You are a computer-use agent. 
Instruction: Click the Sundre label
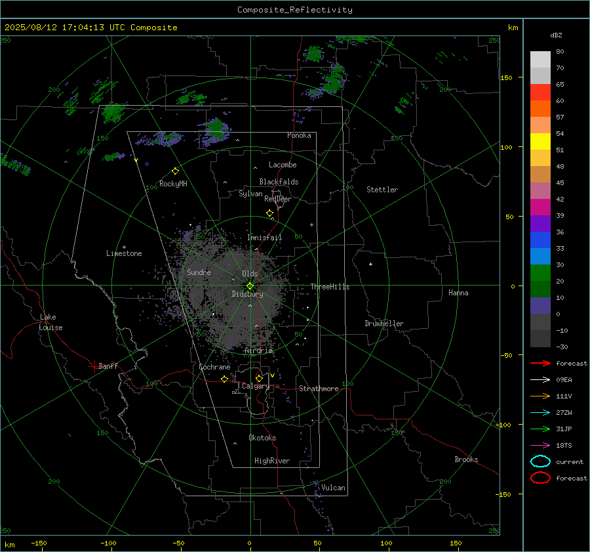[x=199, y=272]
